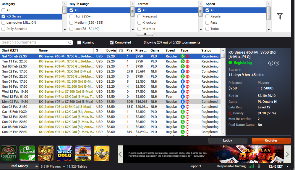Screen dimensions: 295x170
Task: Click the 6-max icon in KO Series #61-L row
Action: (x=182, y=112)
